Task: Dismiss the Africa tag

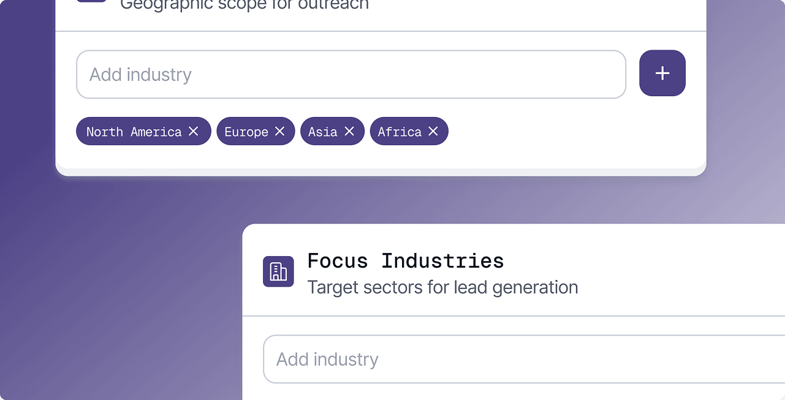Action: [x=433, y=131]
